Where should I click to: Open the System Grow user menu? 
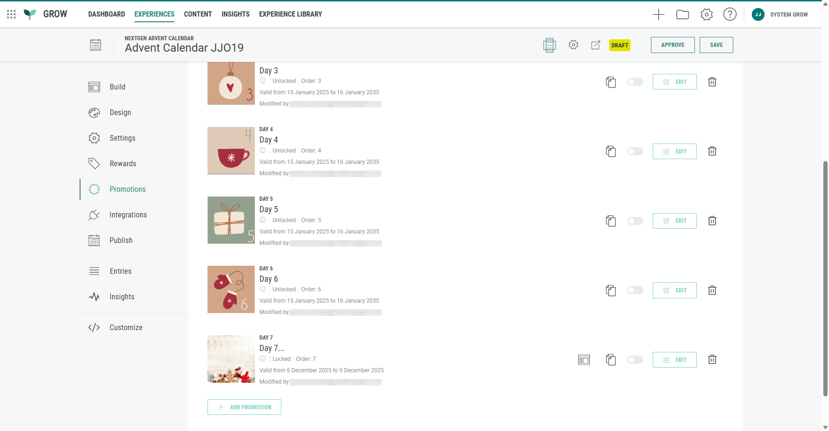click(780, 15)
